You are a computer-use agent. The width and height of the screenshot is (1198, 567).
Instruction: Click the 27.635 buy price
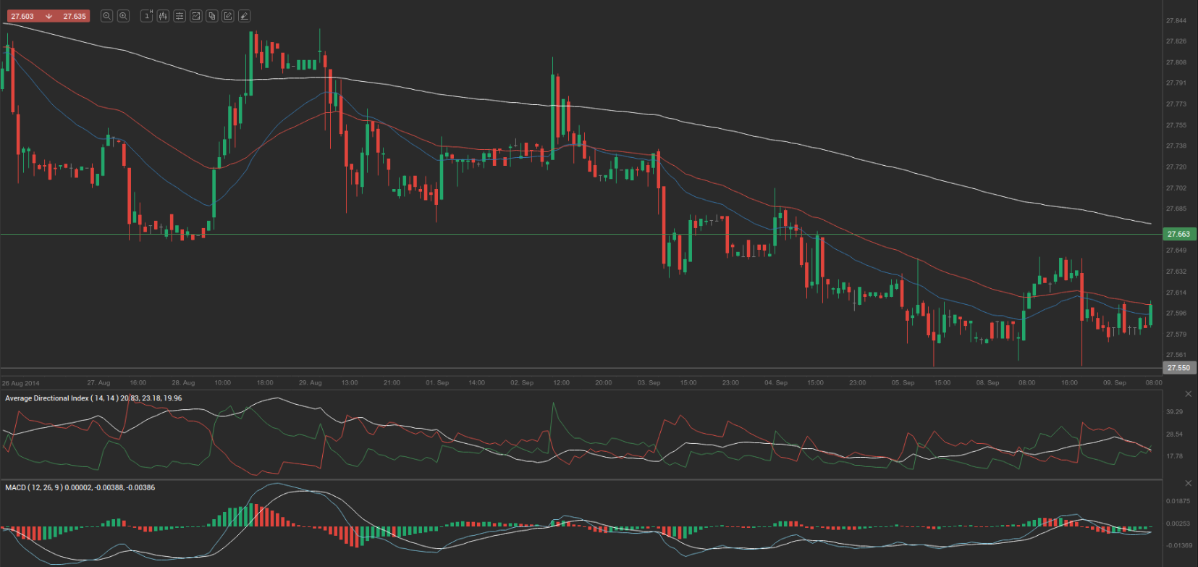click(75, 16)
